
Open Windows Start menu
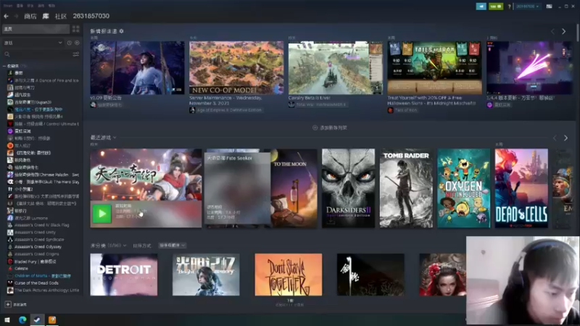(7, 319)
